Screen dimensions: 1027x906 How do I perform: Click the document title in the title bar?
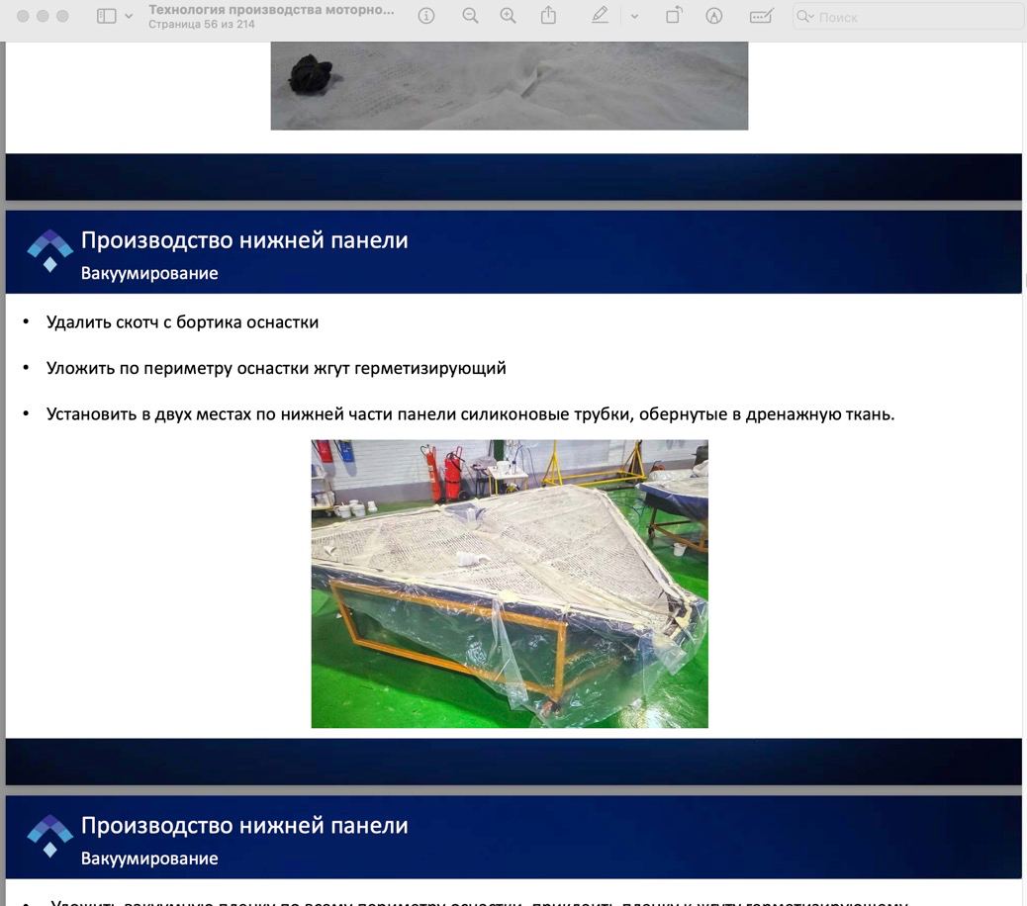(271, 10)
